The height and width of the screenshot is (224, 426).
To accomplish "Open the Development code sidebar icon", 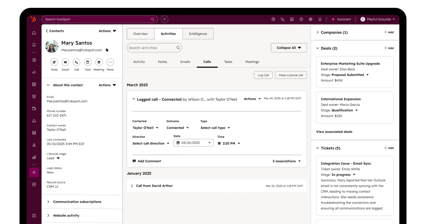I will coord(34,184).
